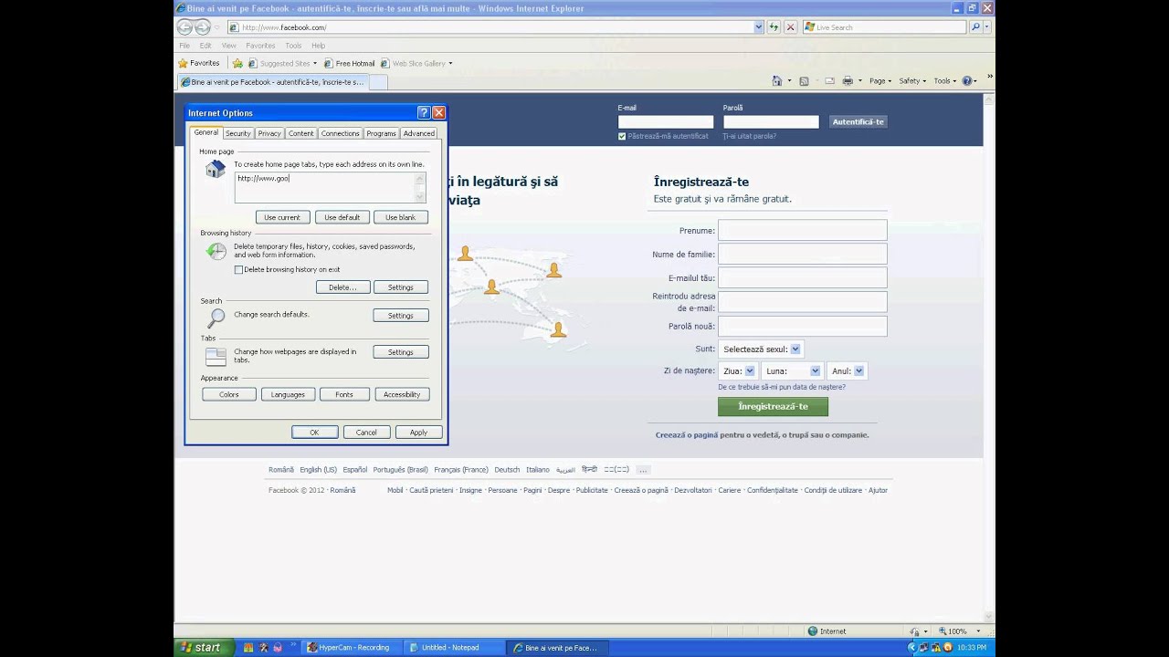Click the Home icon in command bar
Image resolution: width=1169 pixels, height=657 pixels.
(777, 81)
